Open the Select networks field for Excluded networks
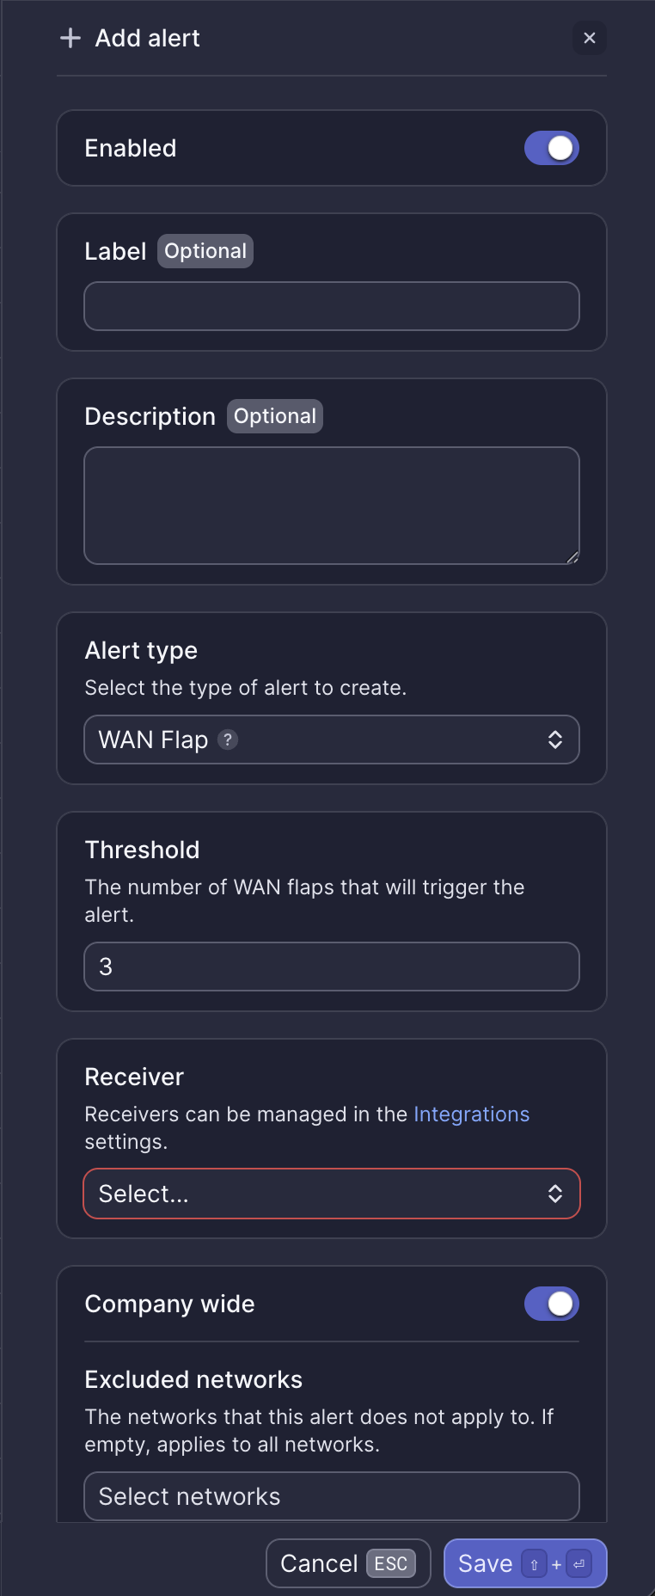The image size is (655, 1596). (331, 1496)
